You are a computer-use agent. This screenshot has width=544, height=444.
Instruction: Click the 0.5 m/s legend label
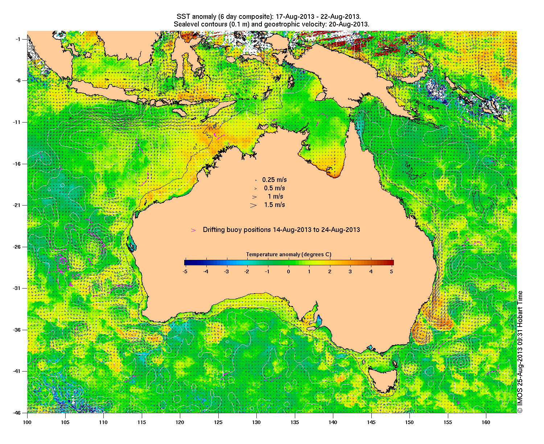[275, 188]
